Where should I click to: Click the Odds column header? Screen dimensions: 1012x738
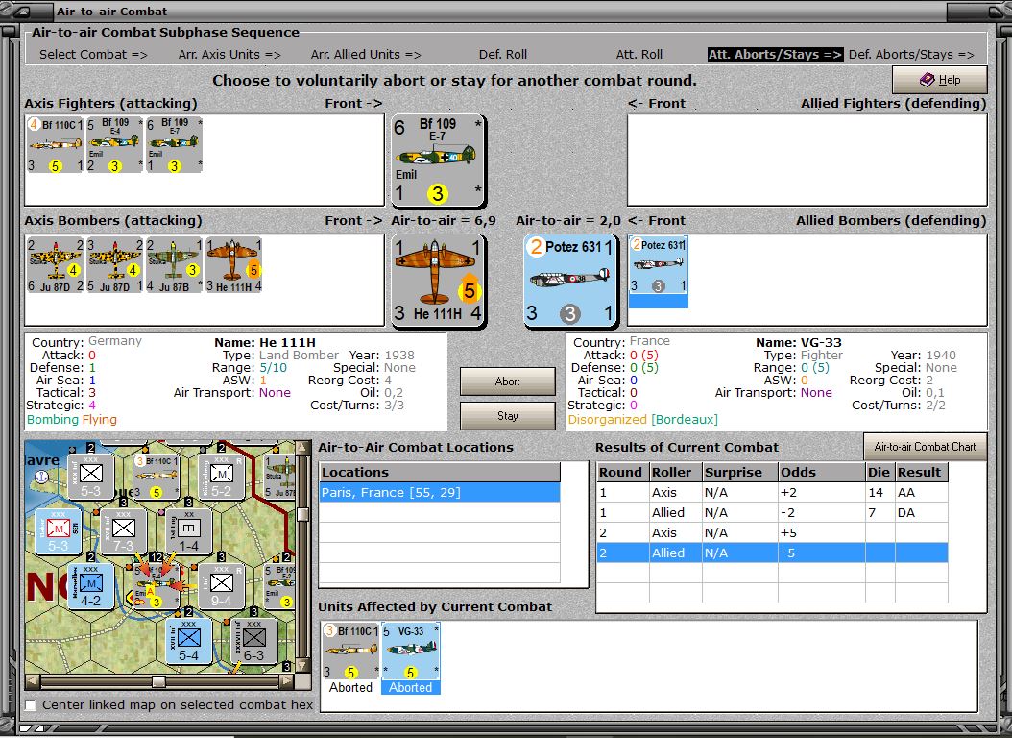point(822,472)
